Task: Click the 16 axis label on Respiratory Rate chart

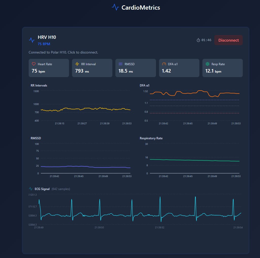Action: pos(146,157)
